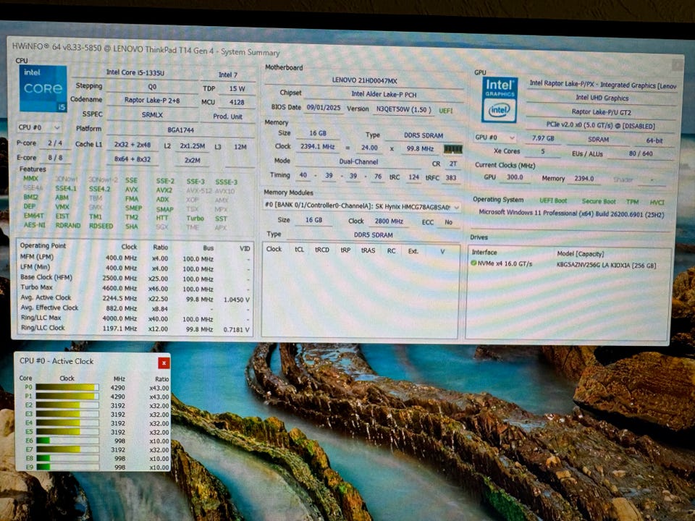This screenshot has width=695, height=521.
Task: Click the Intel Graphics logo
Action: (x=500, y=99)
